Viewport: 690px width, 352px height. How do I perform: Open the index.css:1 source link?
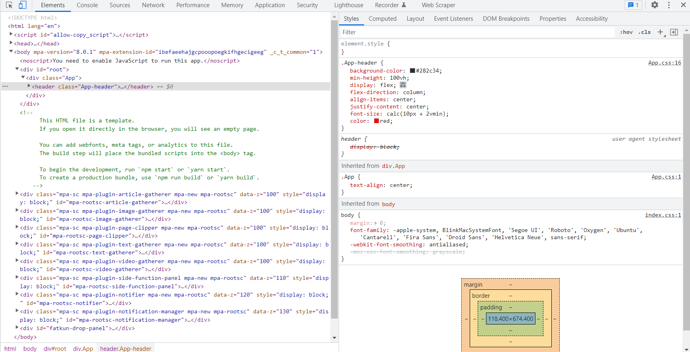click(x=663, y=215)
